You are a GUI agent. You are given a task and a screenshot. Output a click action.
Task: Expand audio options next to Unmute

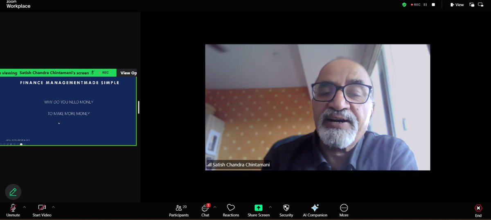point(24,207)
